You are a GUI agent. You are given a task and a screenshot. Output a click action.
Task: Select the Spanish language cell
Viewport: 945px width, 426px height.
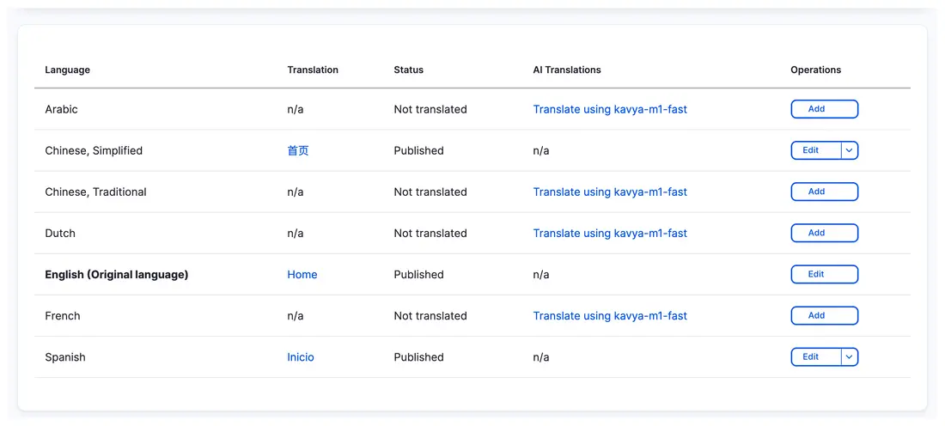65,357
